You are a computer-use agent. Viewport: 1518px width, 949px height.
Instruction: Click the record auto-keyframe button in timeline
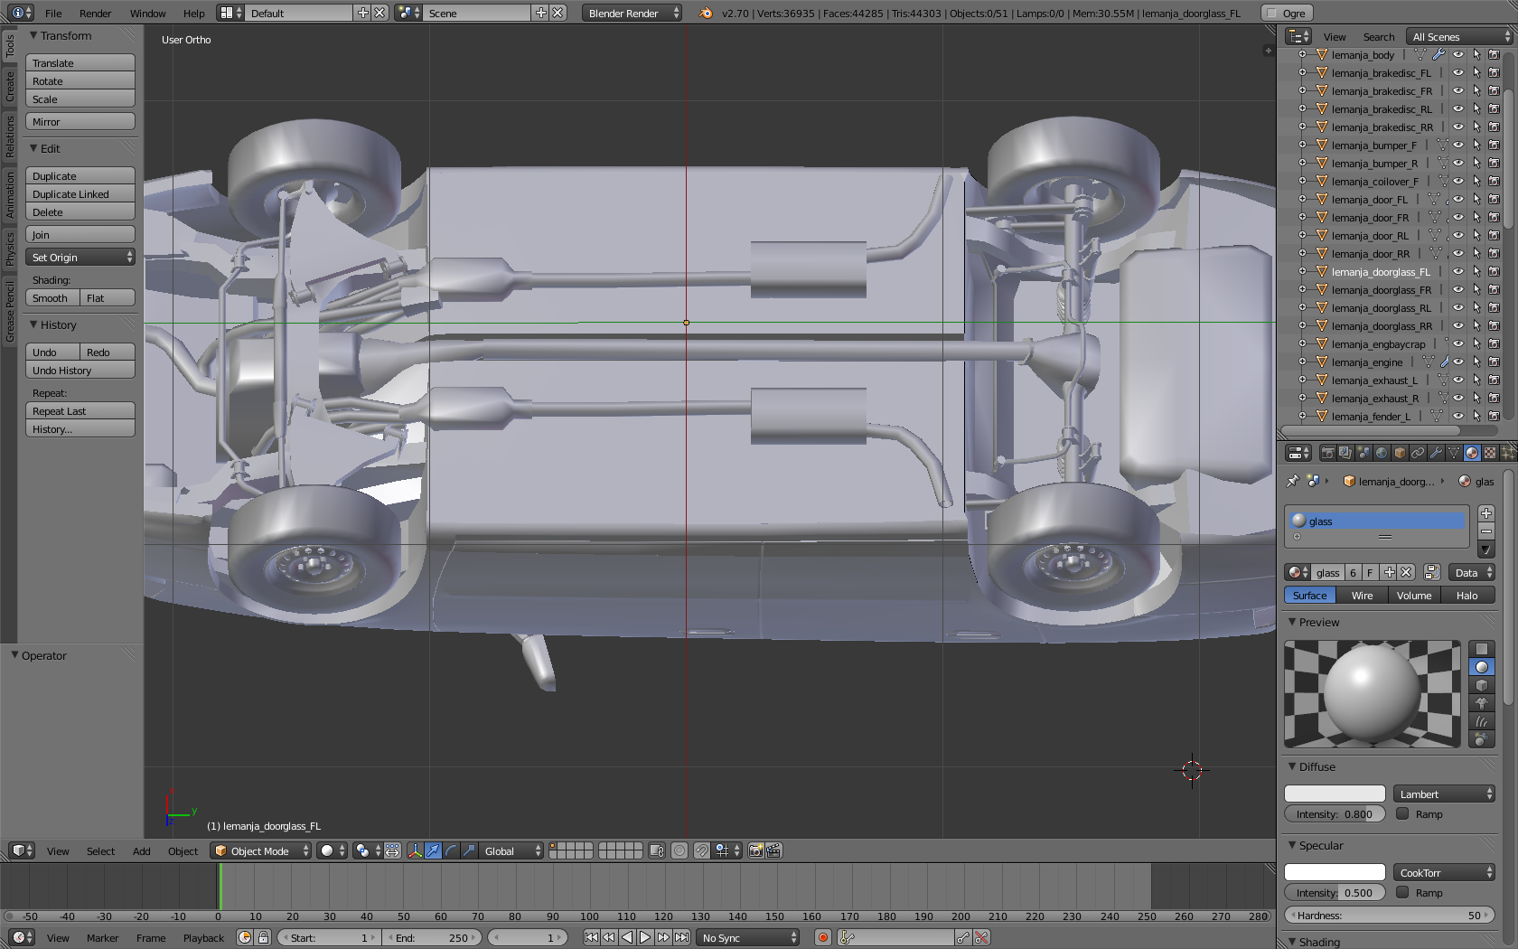(x=822, y=937)
